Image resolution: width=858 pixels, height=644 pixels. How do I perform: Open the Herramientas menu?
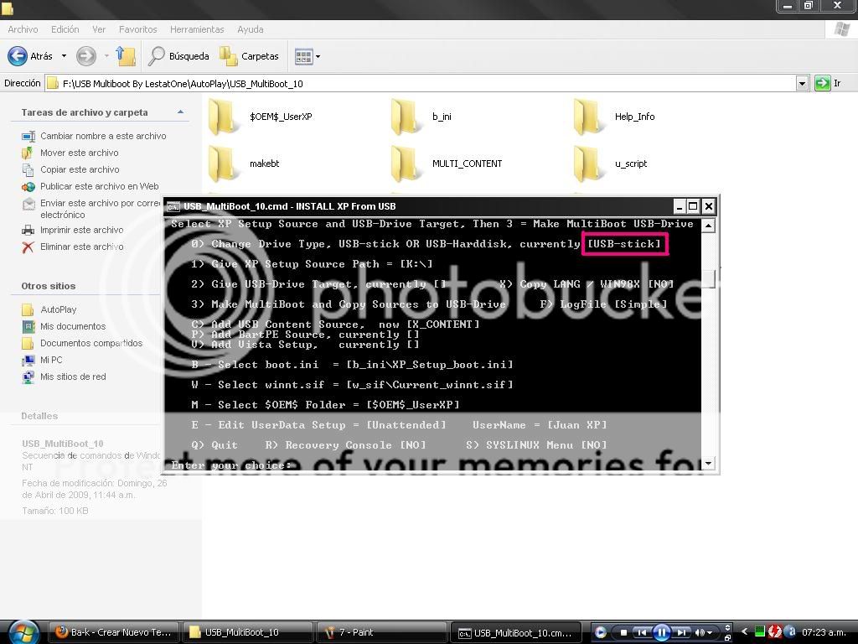(197, 29)
